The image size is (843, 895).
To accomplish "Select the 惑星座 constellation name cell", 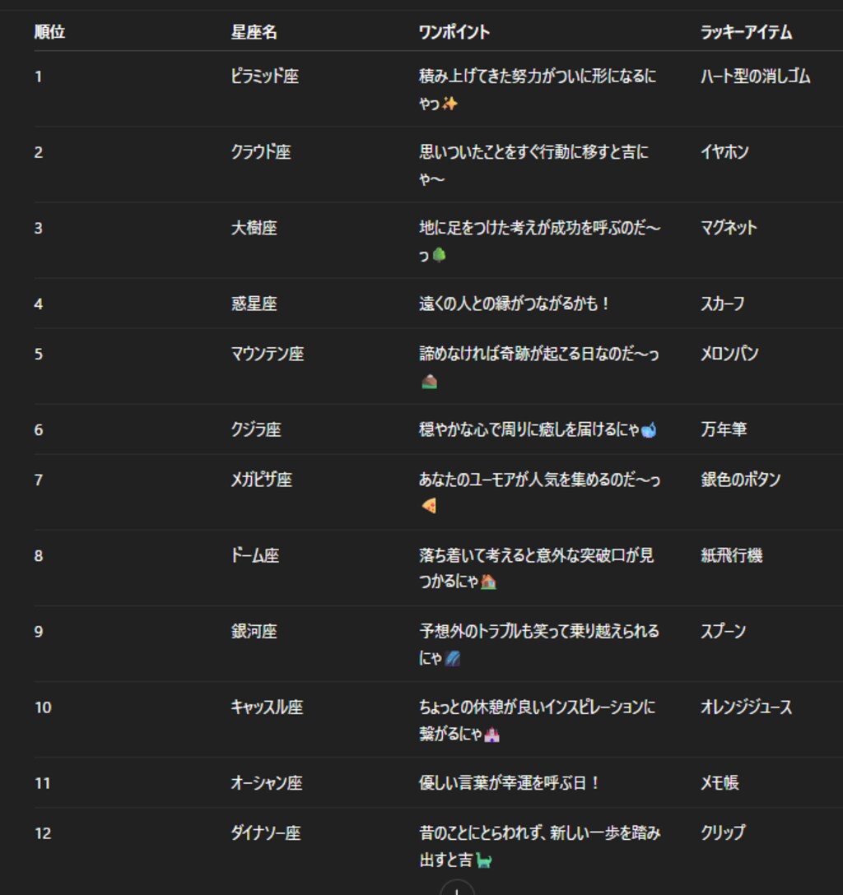I will (x=254, y=304).
